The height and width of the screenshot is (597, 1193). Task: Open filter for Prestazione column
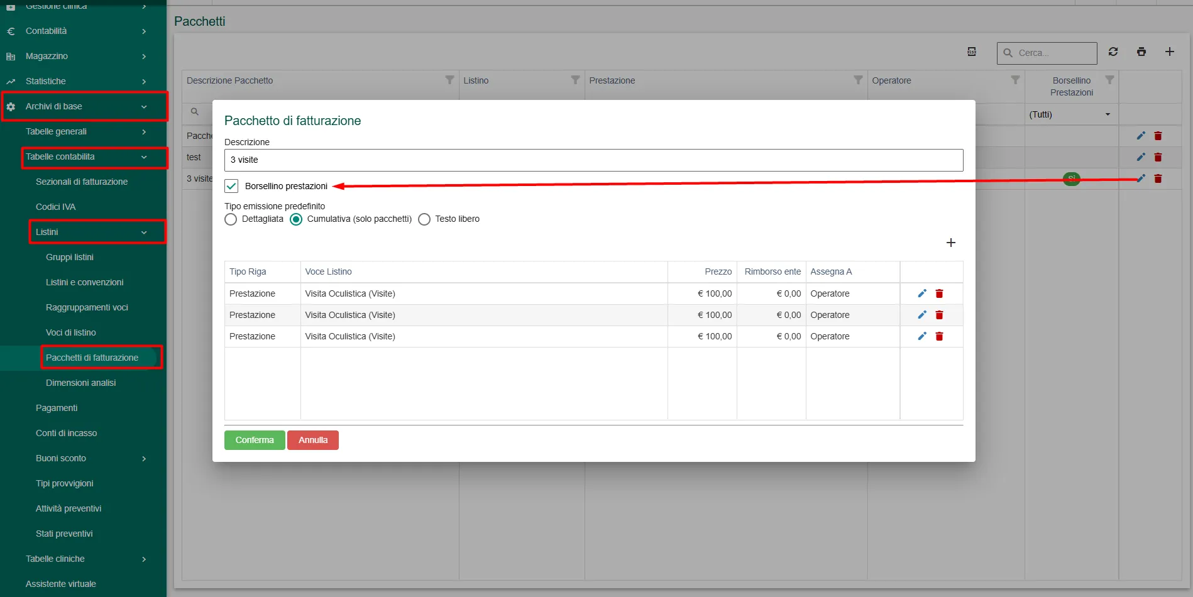coord(858,80)
